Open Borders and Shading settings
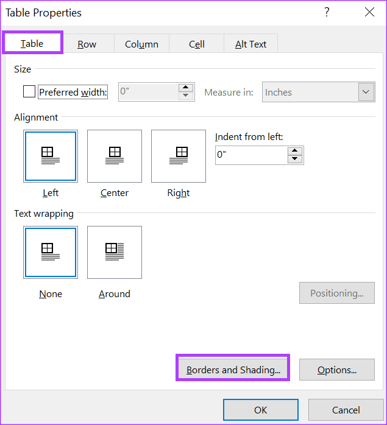The image size is (387, 425). (x=233, y=370)
